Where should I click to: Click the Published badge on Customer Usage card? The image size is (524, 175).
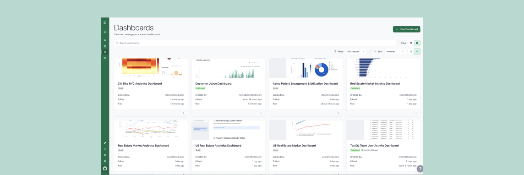[200, 88]
